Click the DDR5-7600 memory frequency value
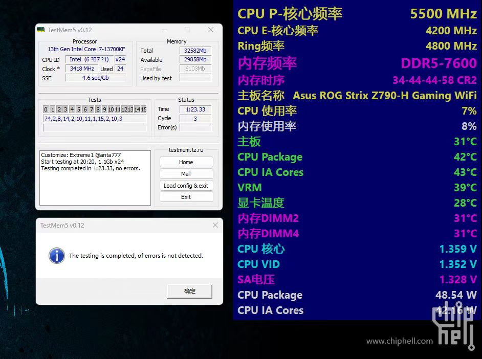482x359 pixels. pos(439,63)
